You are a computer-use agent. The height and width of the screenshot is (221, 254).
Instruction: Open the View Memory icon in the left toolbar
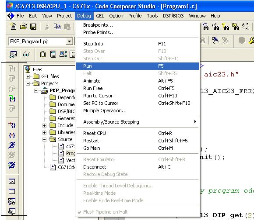[12, 191]
